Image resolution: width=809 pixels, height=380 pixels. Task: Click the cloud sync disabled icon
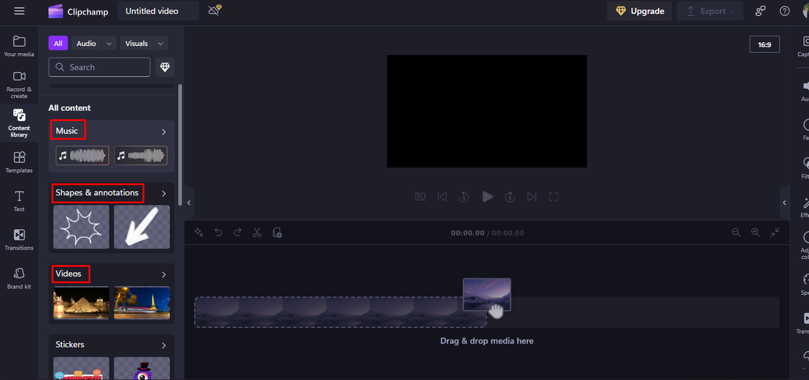214,11
